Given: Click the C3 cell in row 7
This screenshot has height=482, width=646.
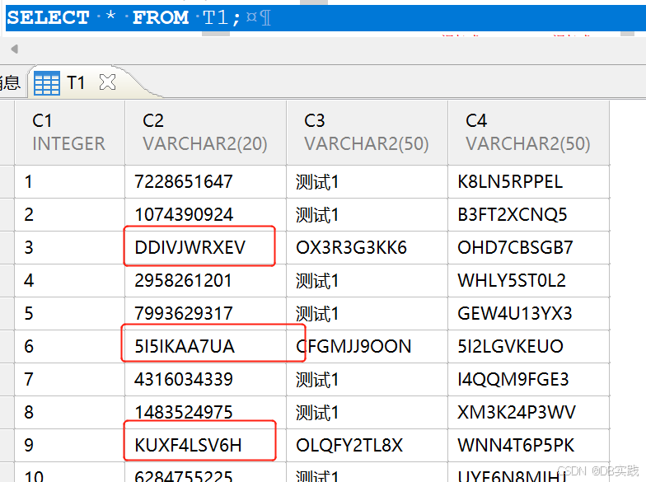Looking at the screenshot, I should pyautogui.click(x=367, y=379).
